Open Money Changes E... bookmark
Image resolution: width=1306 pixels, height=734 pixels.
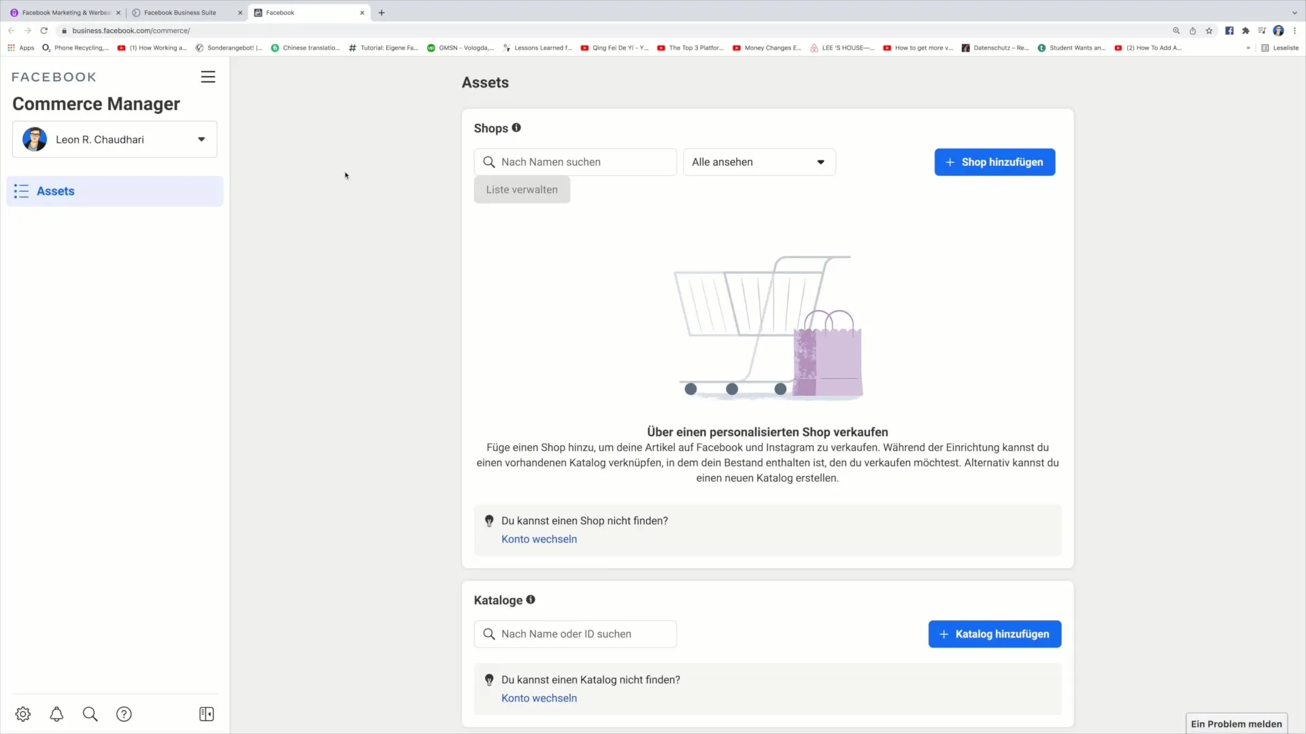point(767,48)
